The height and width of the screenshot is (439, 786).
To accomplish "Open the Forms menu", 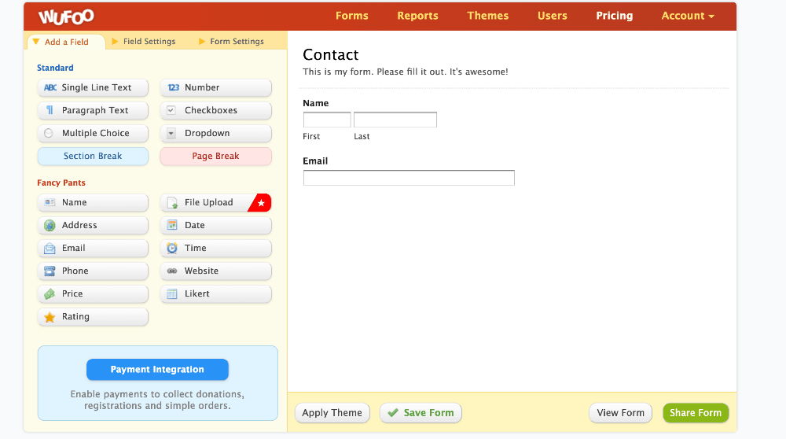I will tap(352, 16).
